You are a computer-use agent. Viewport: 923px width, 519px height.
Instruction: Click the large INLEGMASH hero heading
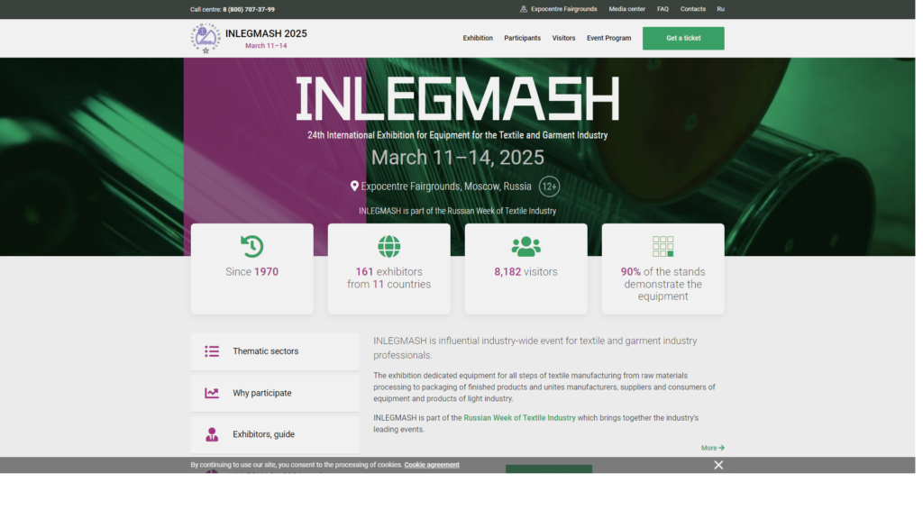click(x=457, y=99)
